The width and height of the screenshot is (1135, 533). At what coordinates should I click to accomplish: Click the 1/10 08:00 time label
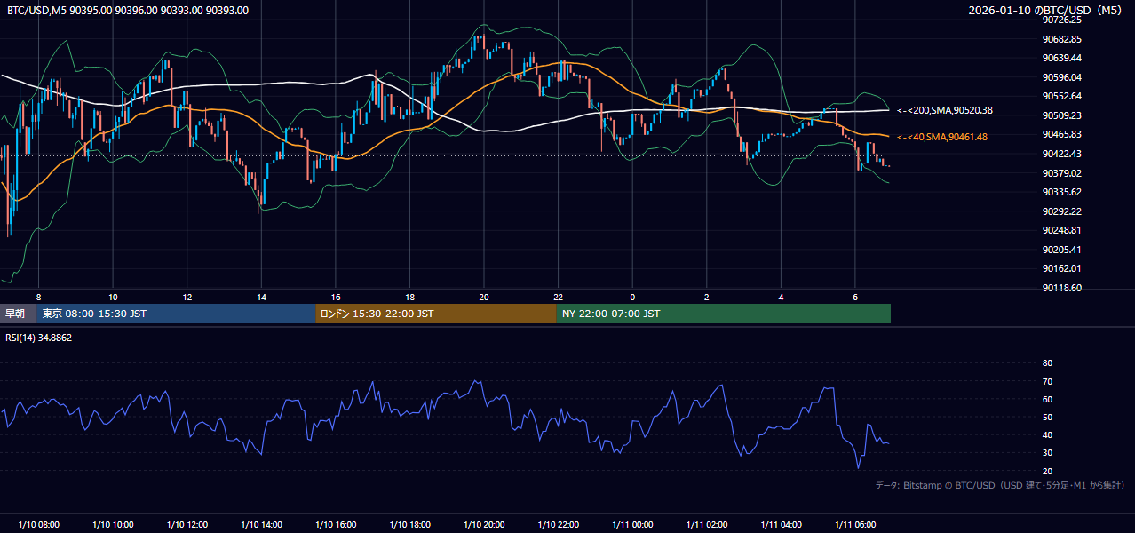tap(38, 525)
